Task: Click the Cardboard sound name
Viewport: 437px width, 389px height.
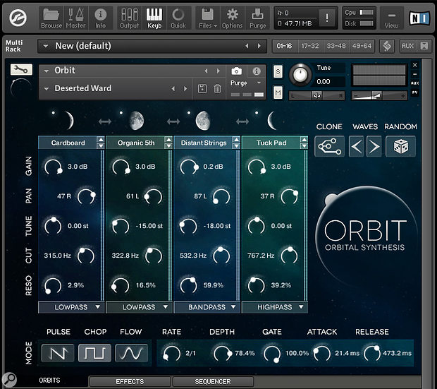Action: (68, 143)
